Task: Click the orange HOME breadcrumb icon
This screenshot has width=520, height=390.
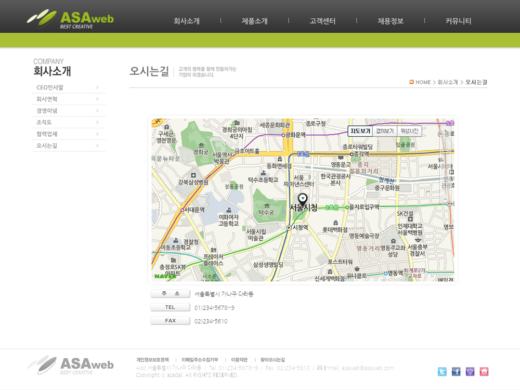Action: tap(412, 82)
